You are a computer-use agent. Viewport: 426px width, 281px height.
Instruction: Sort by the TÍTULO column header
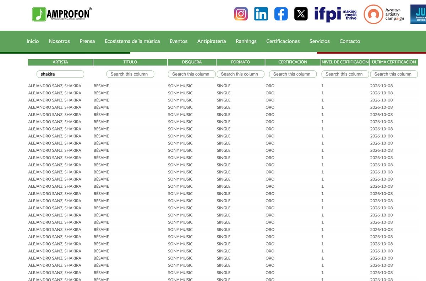130,62
